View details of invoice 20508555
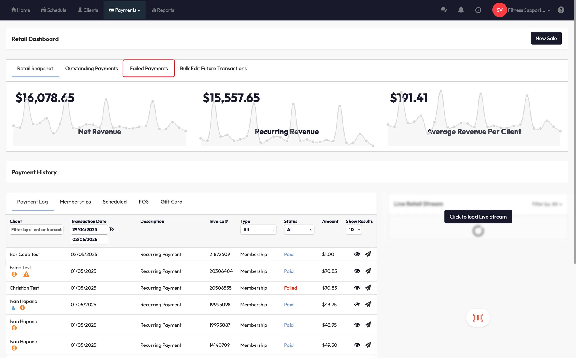 tap(357, 288)
